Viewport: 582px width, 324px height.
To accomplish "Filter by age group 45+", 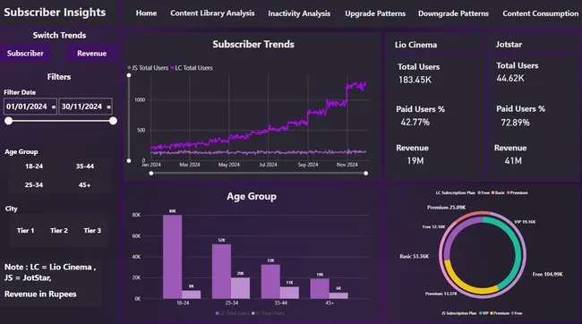I will tap(85, 185).
